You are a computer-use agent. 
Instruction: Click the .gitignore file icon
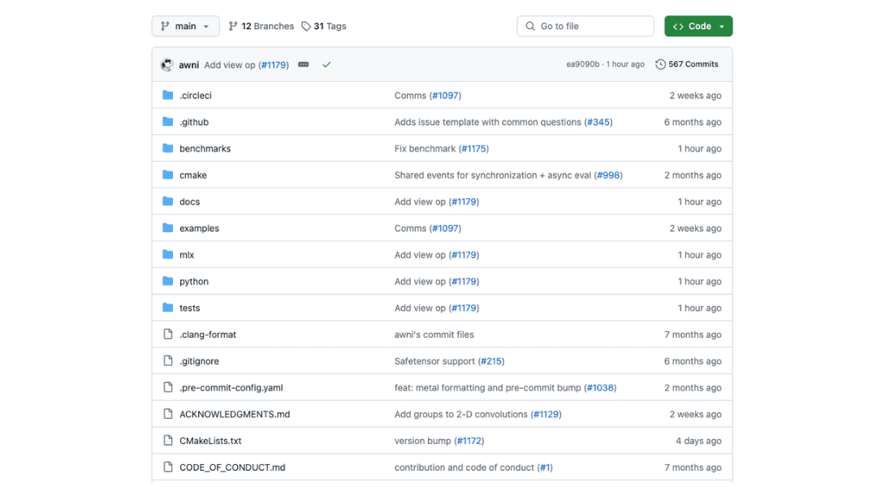168,361
